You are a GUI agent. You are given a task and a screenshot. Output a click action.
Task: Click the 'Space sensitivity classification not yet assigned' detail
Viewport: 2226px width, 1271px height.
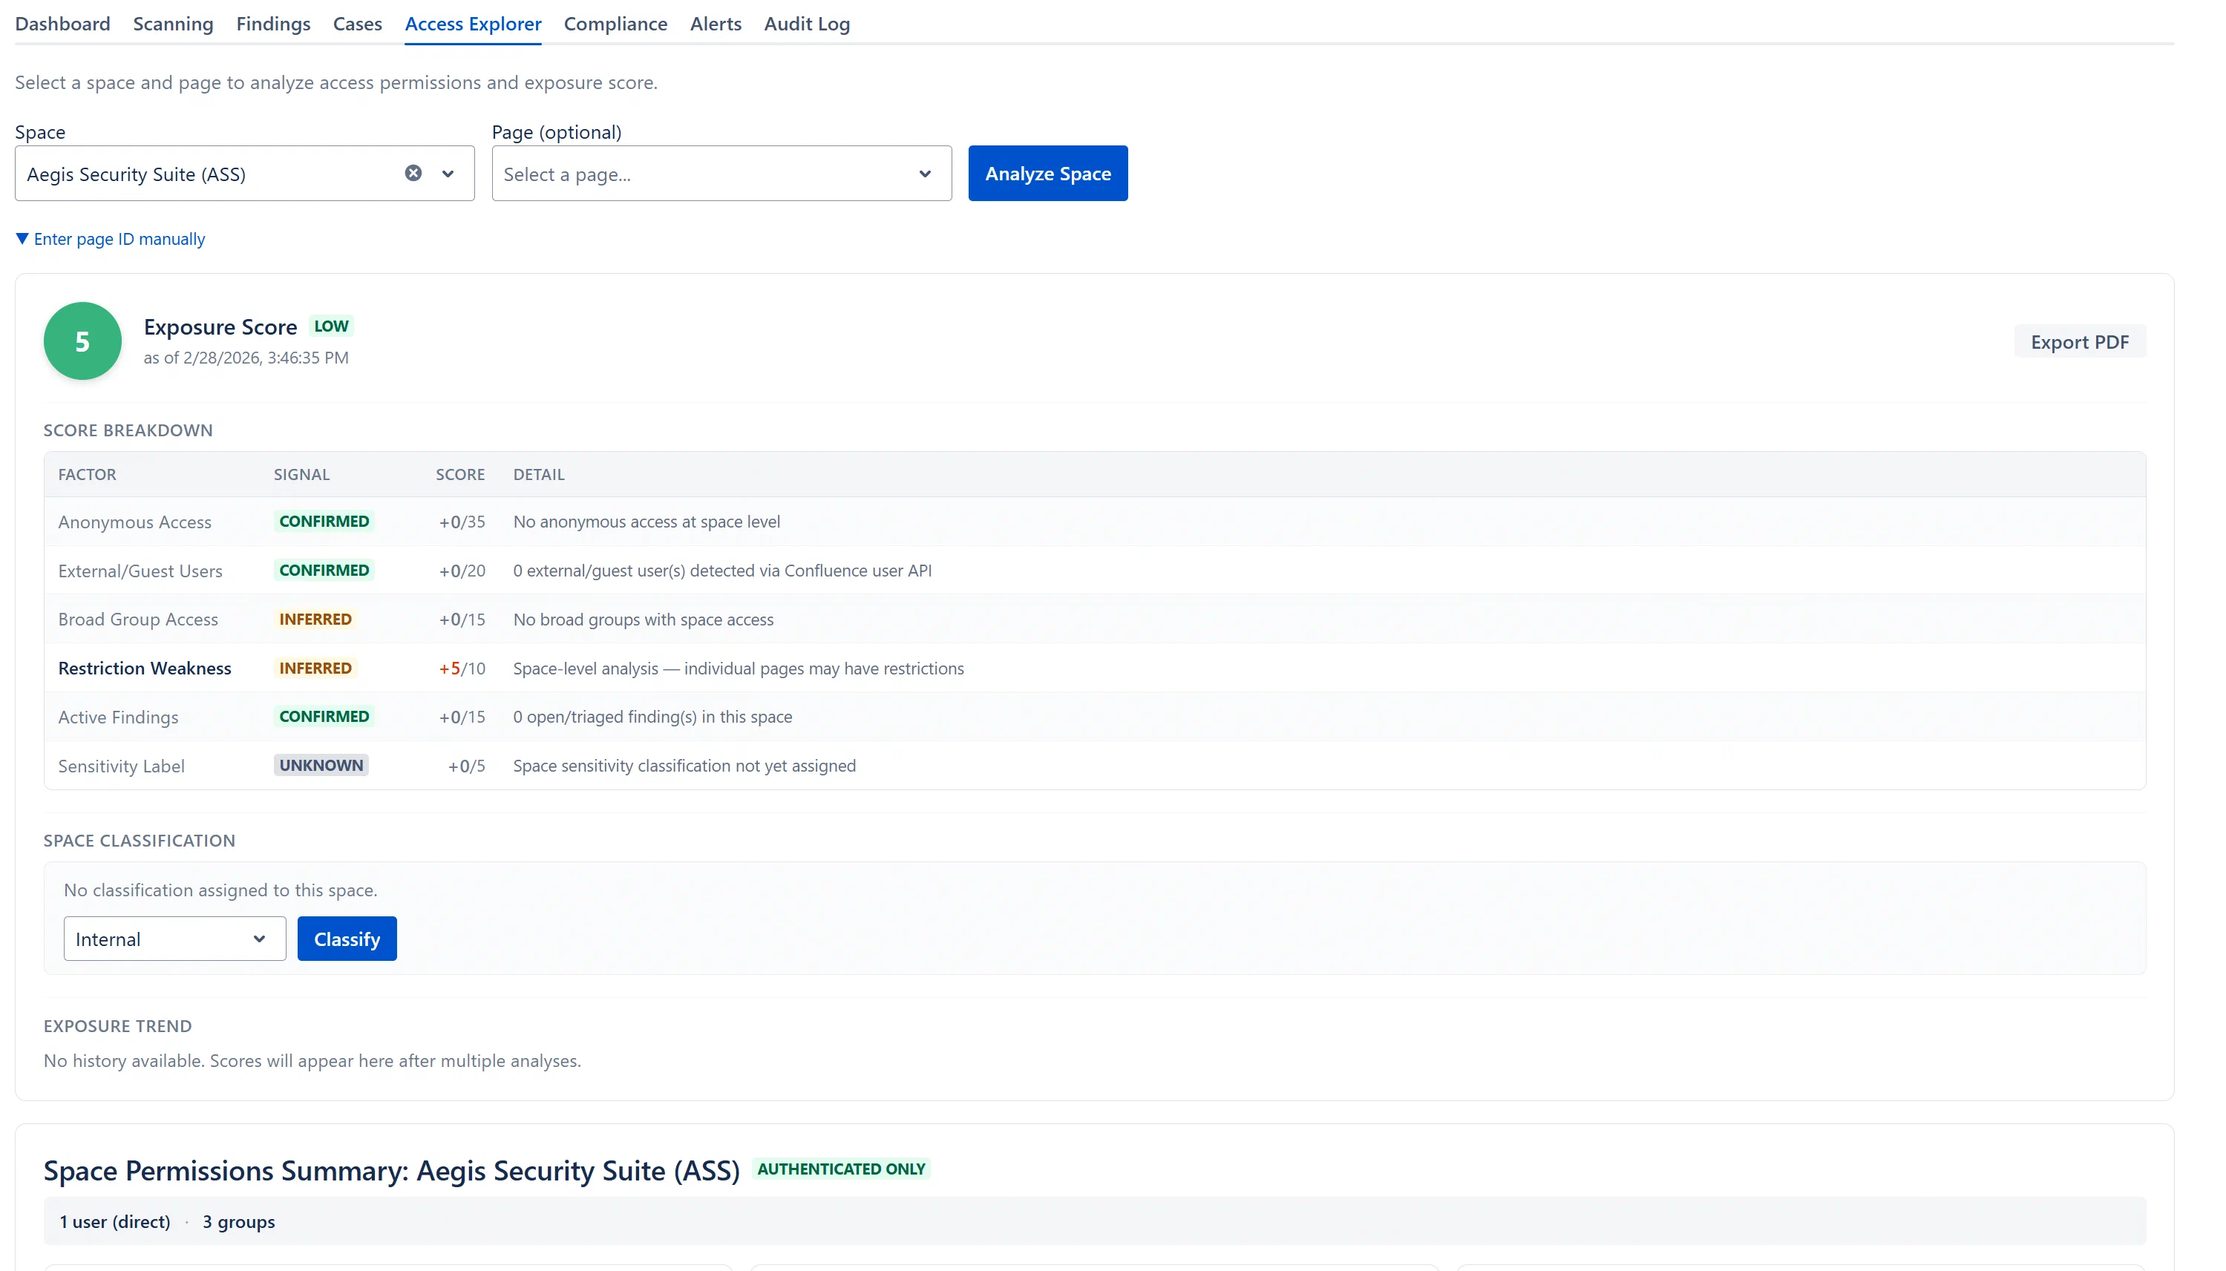(684, 766)
